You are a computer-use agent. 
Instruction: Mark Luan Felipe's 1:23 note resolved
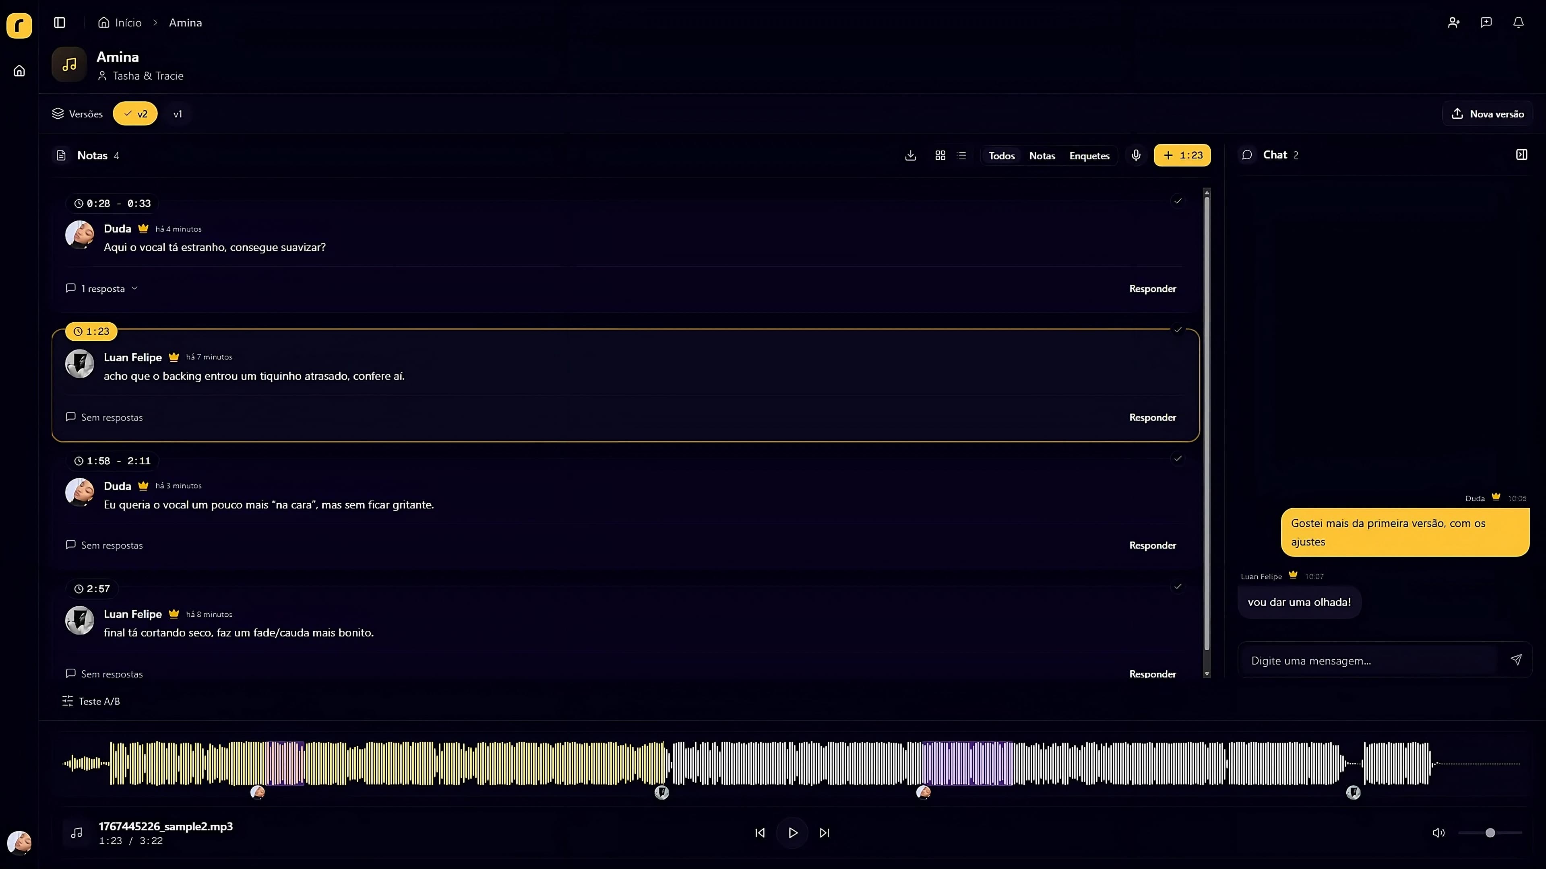(1178, 330)
